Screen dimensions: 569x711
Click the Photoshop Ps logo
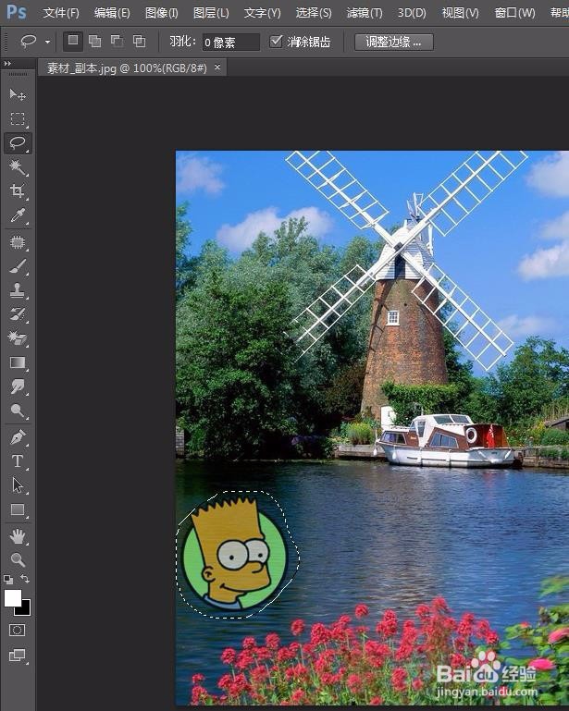coord(17,12)
